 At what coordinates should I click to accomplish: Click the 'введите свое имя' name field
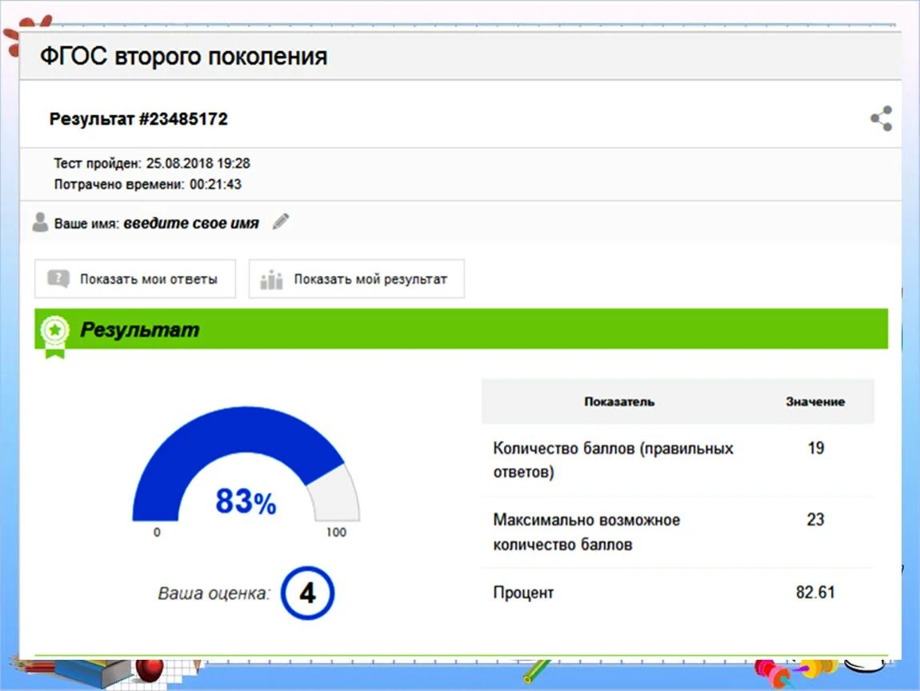pyautogui.click(x=191, y=223)
